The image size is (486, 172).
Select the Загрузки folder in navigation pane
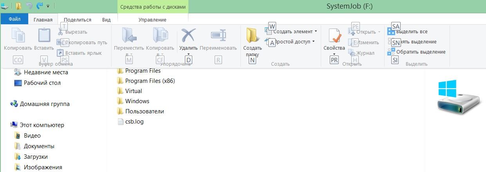[36, 157]
